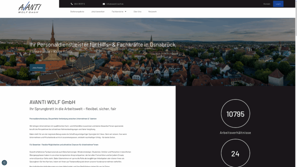Click the envelope email icon
The image size is (297, 167).
coord(104,4)
